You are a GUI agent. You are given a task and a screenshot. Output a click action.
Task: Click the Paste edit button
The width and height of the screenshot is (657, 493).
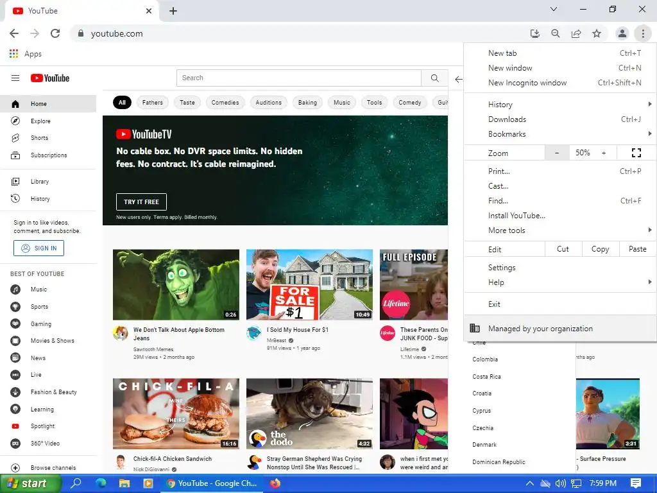pos(637,249)
